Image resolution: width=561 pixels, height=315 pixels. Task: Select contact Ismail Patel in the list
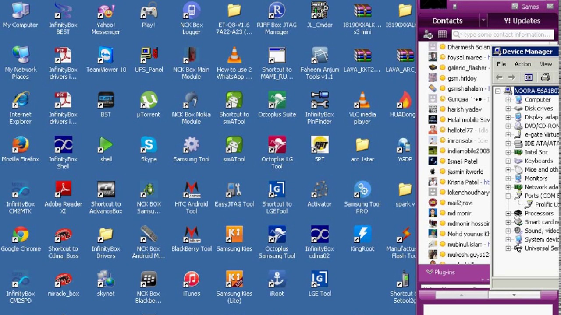tap(462, 161)
